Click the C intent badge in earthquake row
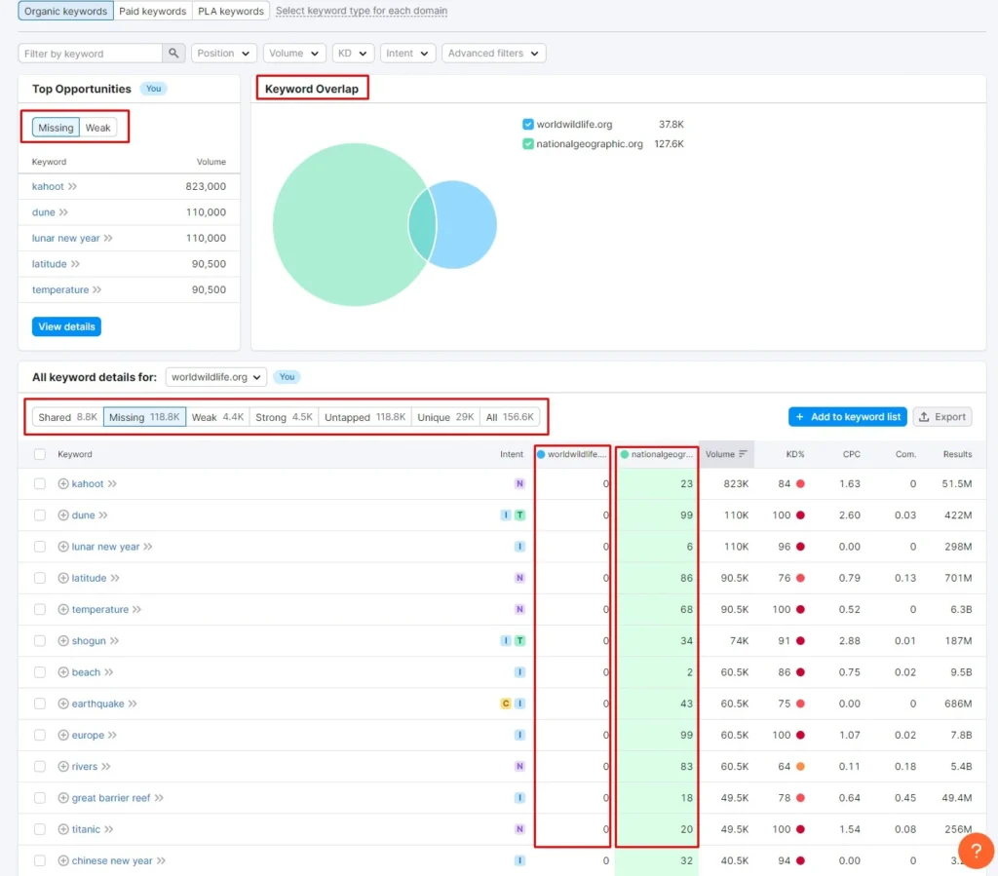Viewport: 998px width, 876px height. [x=506, y=703]
